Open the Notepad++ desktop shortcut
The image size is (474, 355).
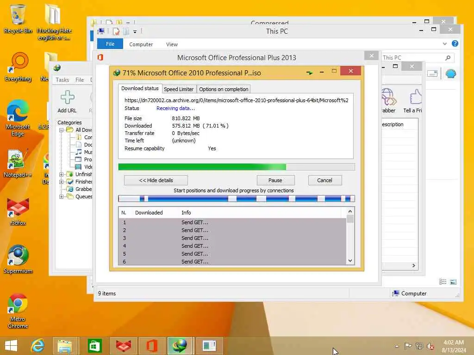[18, 163]
